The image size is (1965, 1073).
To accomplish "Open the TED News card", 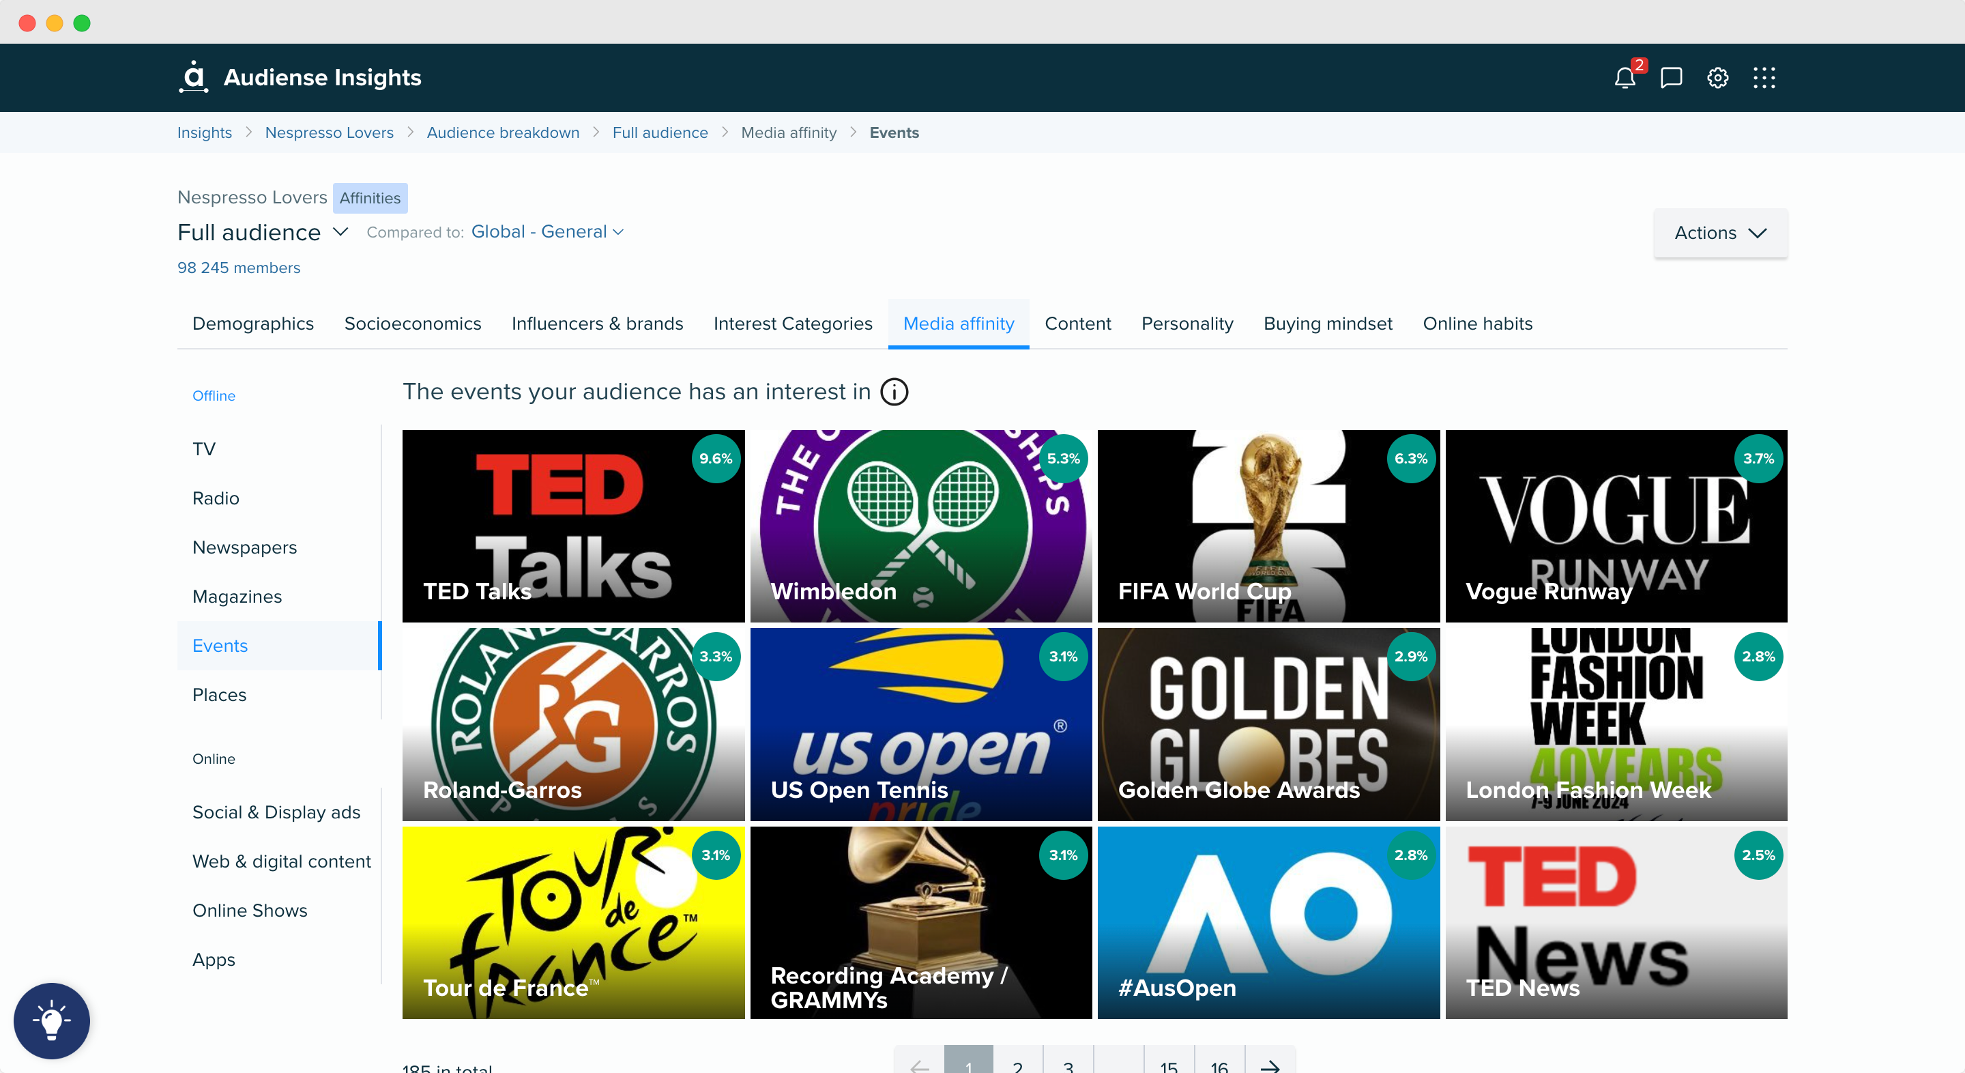I will pyautogui.click(x=1616, y=923).
